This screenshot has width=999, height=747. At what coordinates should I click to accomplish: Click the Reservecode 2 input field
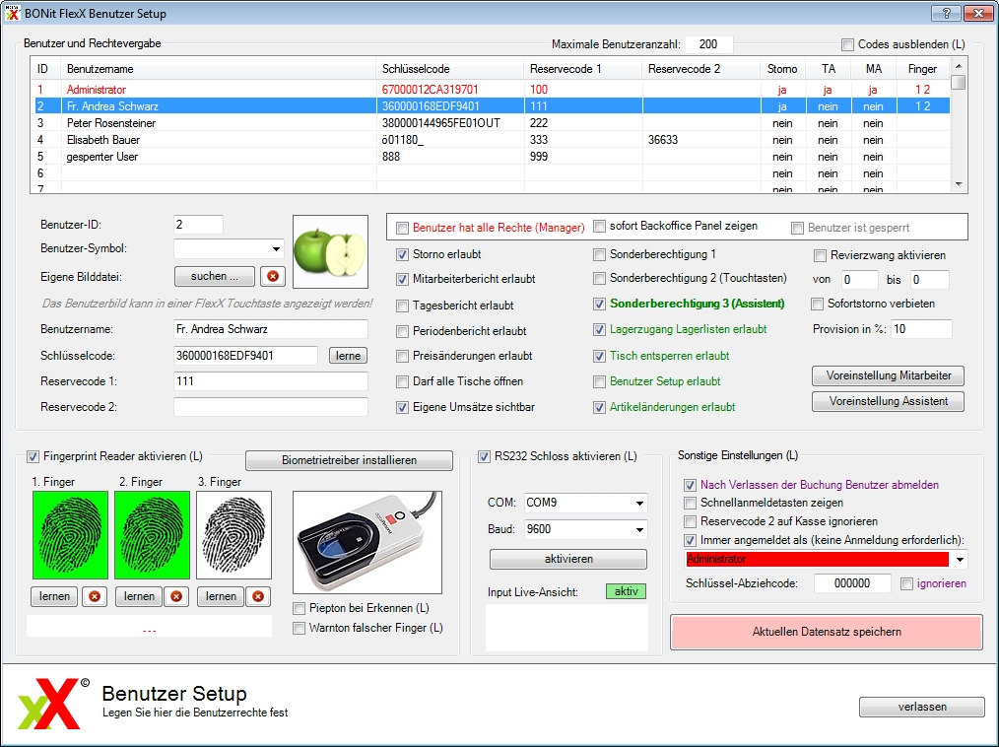pos(271,407)
